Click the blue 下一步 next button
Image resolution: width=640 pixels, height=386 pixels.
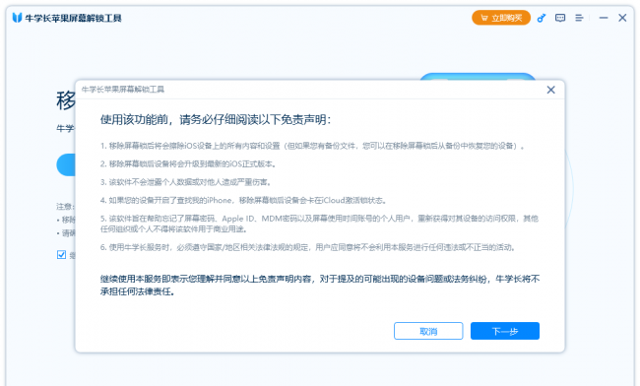(505, 331)
